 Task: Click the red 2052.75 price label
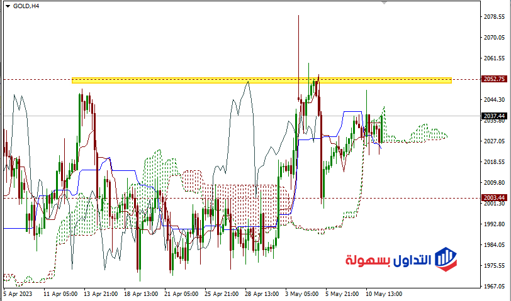point(495,79)
